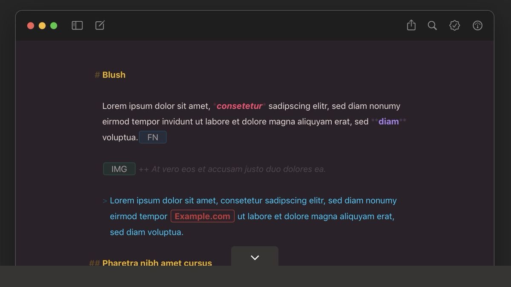Open the gauge statistics icon

click(x=478, y=26)
